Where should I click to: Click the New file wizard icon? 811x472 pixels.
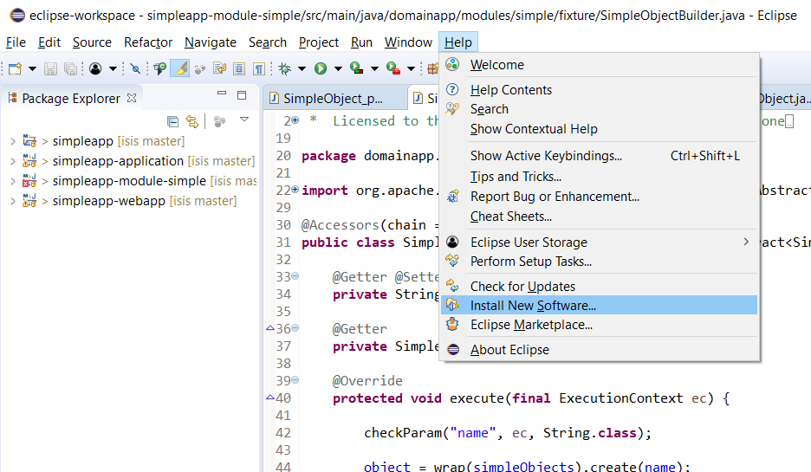click(x=15, y=68)
